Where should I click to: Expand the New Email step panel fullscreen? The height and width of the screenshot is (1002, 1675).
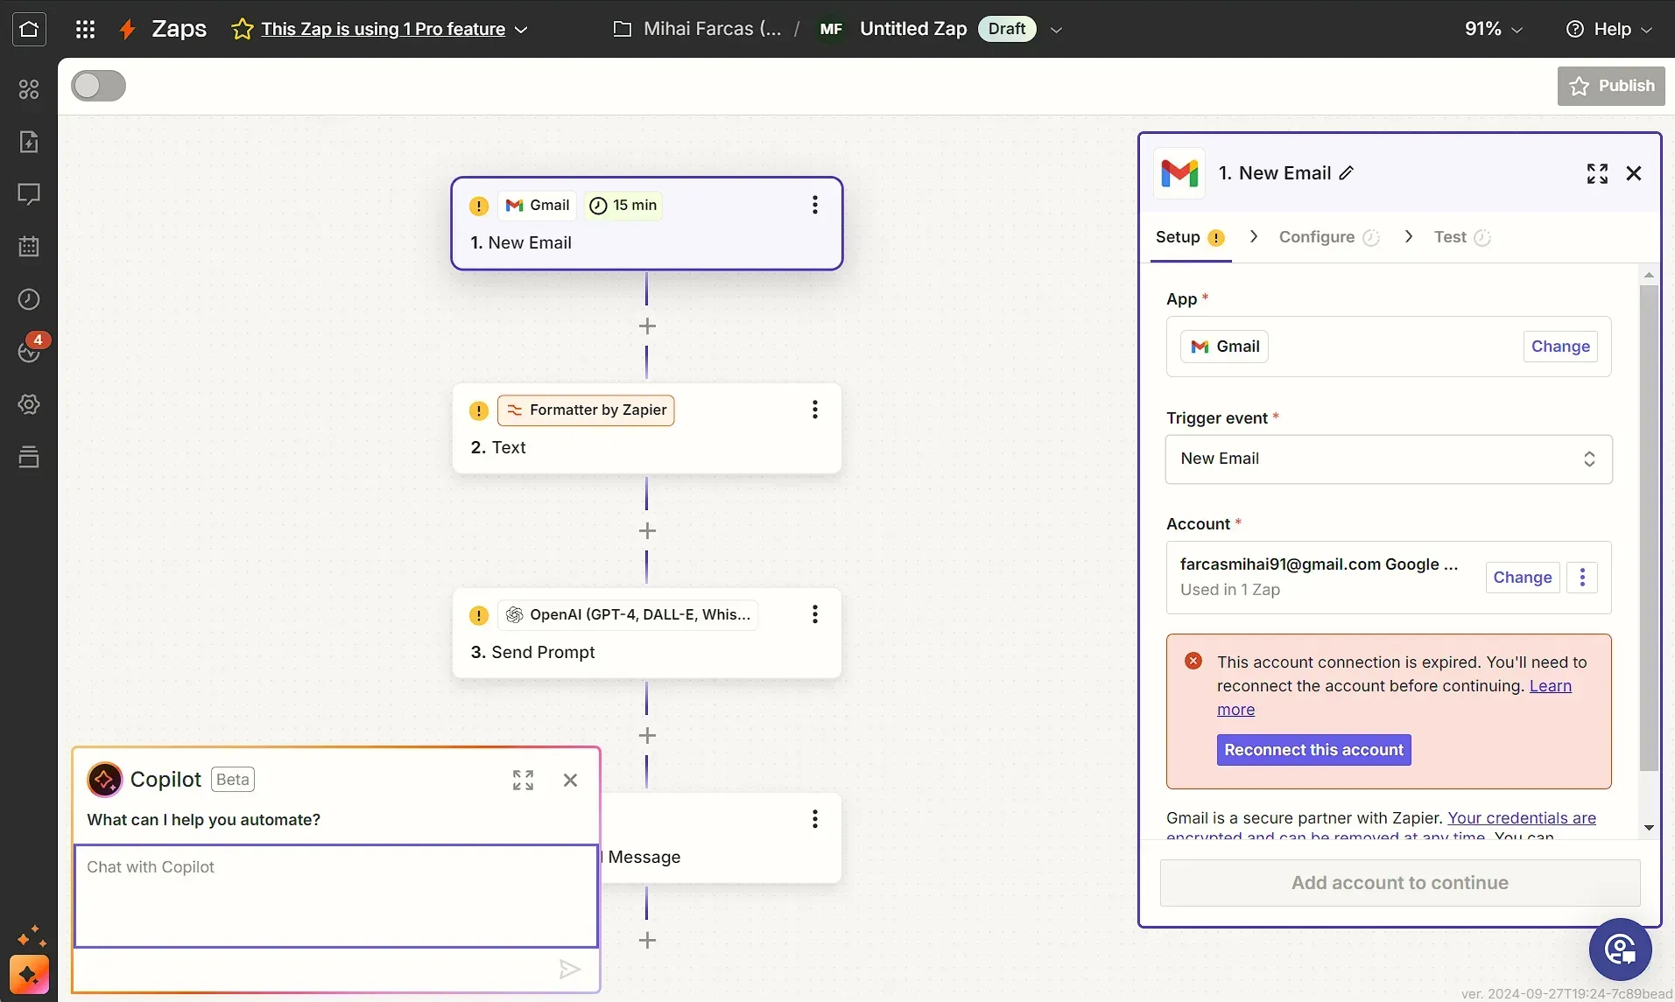tap(1596, 173)
